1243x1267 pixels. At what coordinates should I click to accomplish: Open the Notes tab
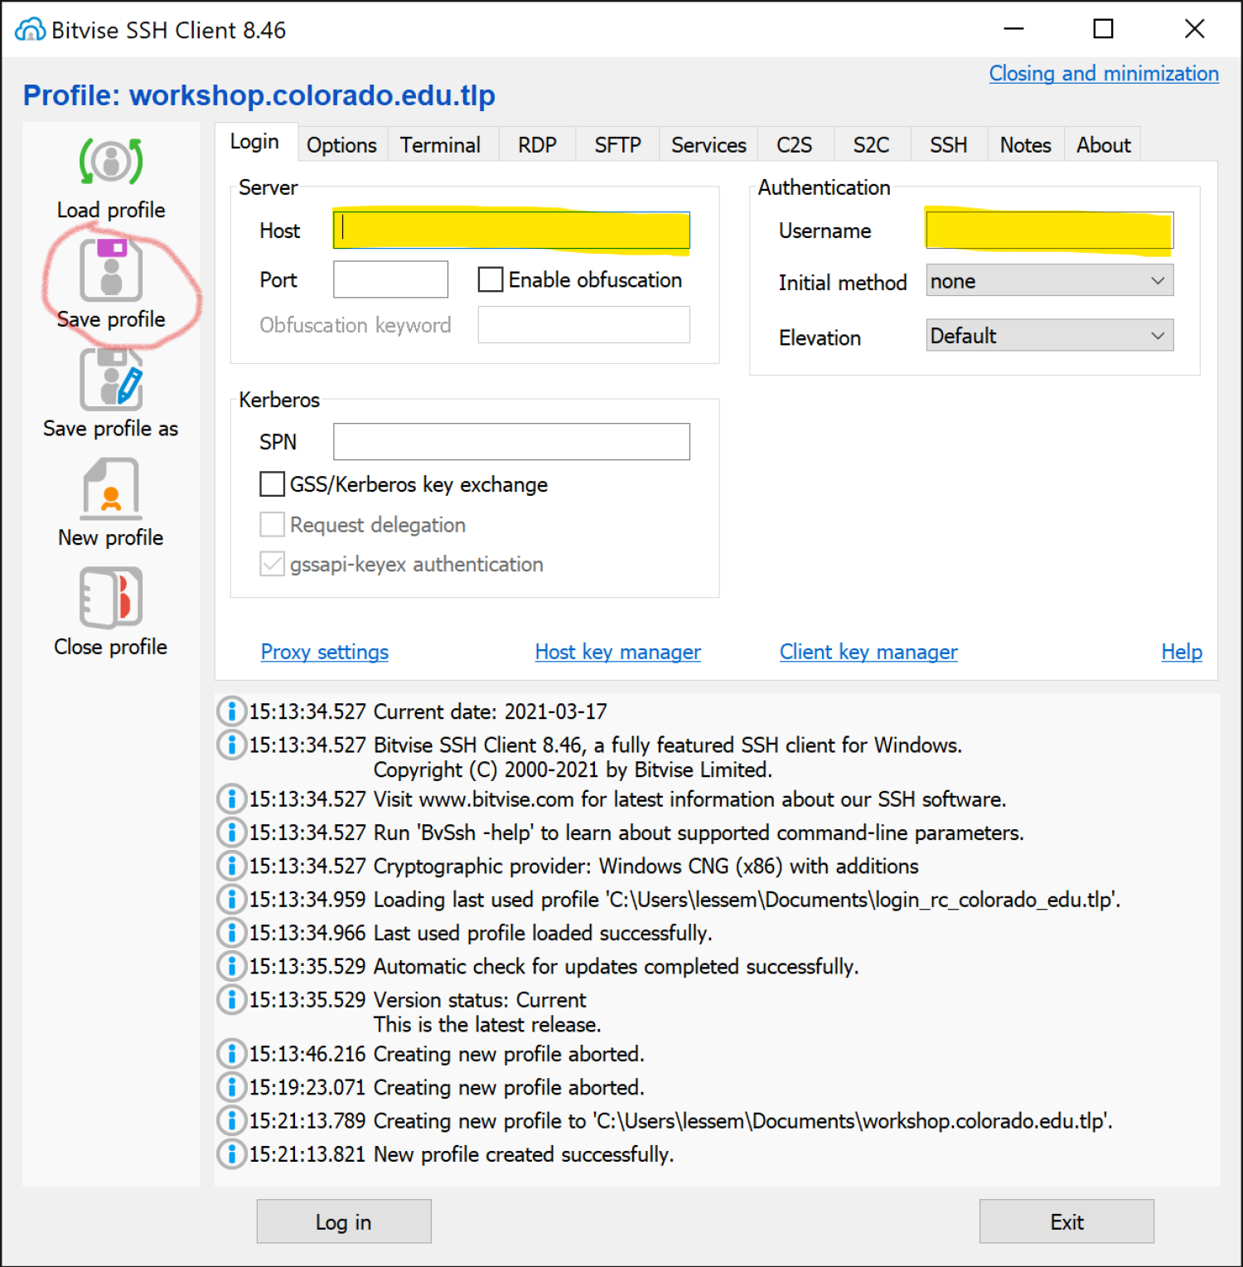tap(1025, 145)
